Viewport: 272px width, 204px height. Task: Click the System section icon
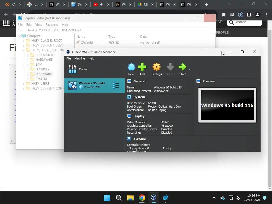pos(129,97)
